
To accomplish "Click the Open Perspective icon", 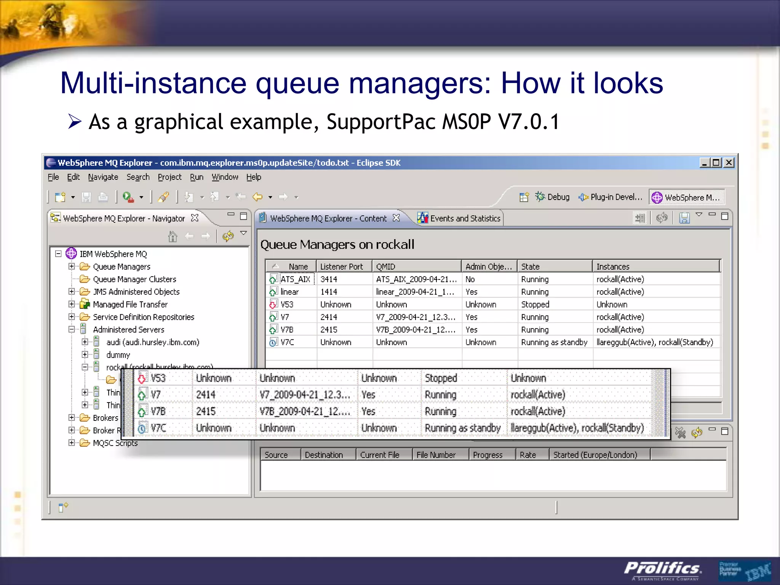I will click(x=524, y=197).
